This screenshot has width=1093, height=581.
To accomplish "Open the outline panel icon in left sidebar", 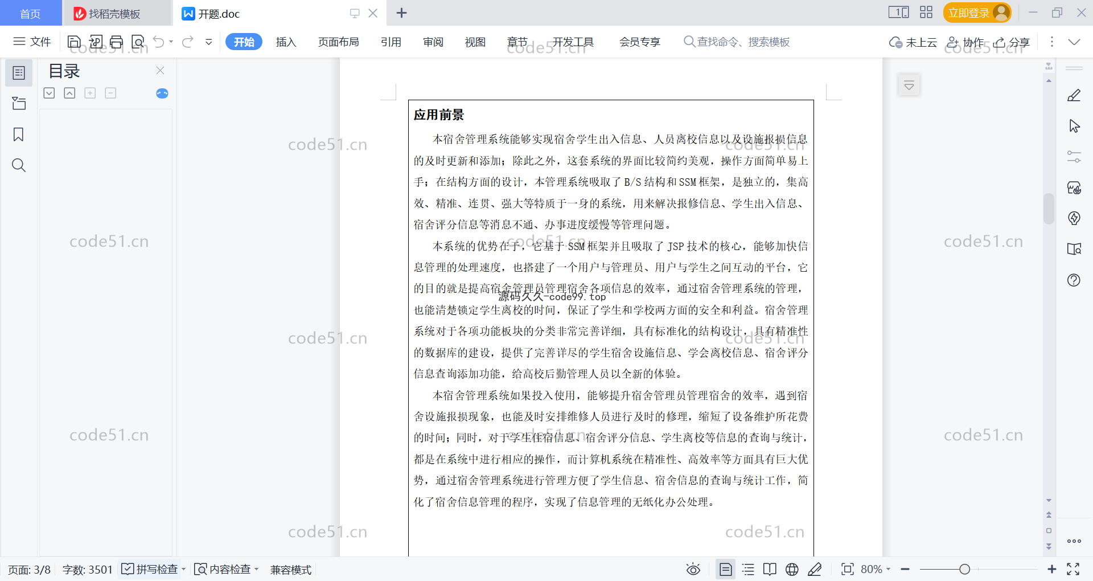I will coord(19,73).
